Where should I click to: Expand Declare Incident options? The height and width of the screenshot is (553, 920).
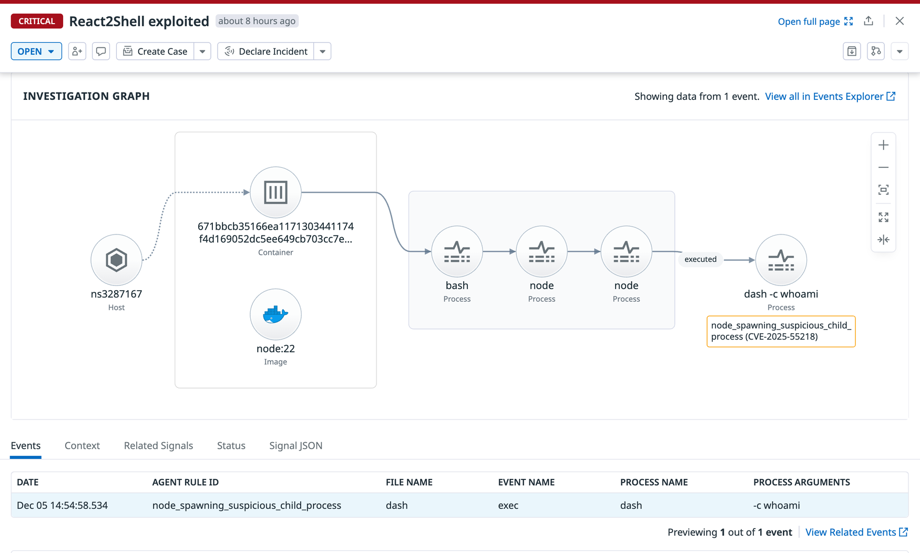(322, 51)
